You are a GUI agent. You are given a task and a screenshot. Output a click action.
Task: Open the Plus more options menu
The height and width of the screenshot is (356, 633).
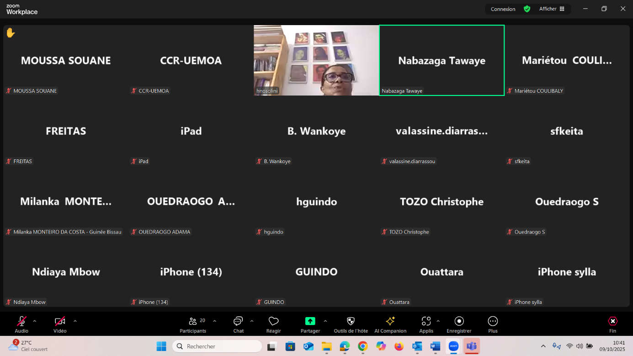[x=493, y=324]
